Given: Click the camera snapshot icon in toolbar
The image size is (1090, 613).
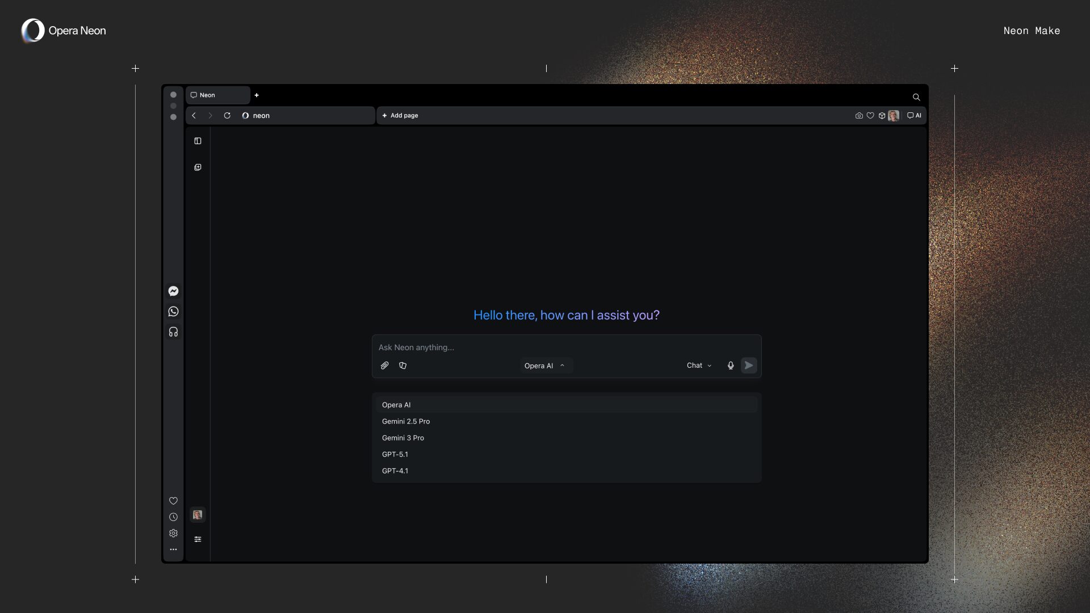Looking at the screenshot, I should click(x=859, y=116).
